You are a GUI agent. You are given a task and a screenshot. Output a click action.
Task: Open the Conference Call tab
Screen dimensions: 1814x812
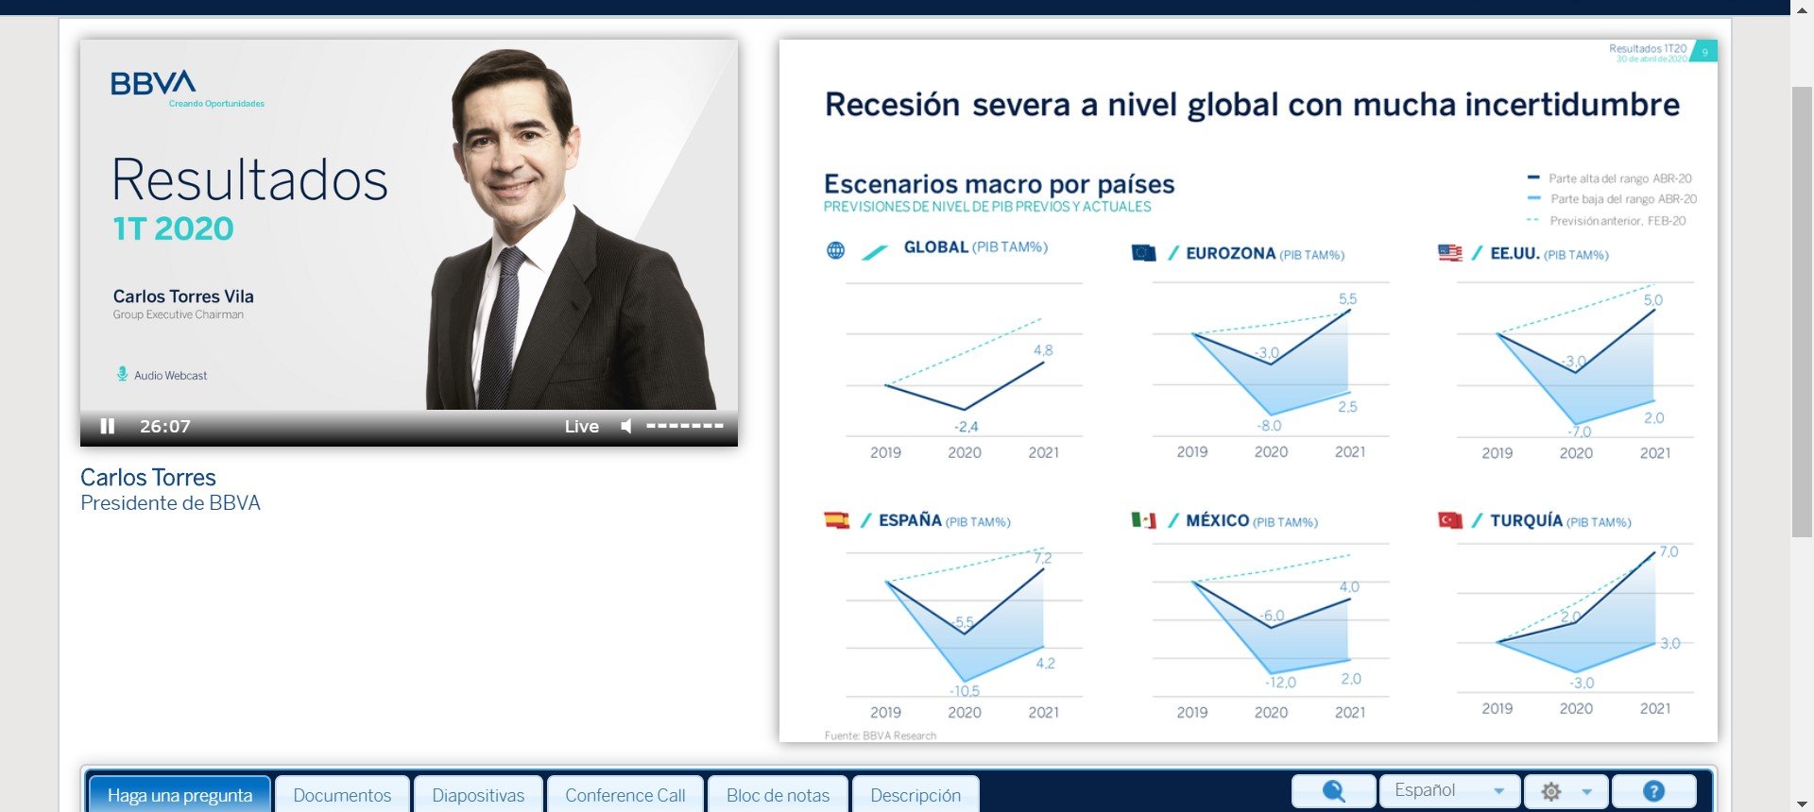pos(625,795)
